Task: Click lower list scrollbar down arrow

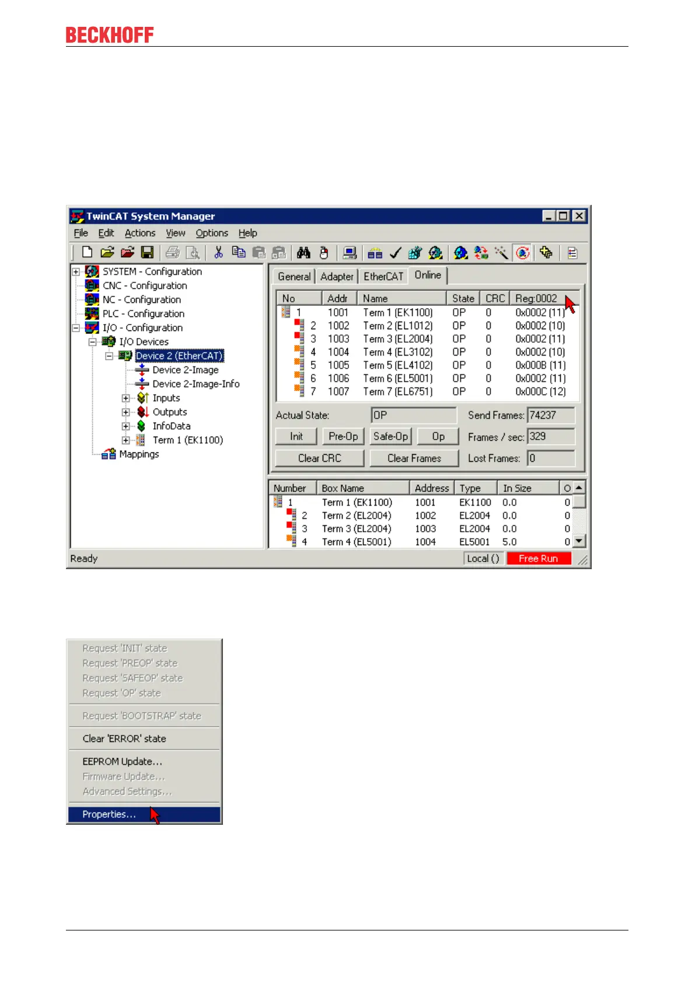Action: (578, 542)
